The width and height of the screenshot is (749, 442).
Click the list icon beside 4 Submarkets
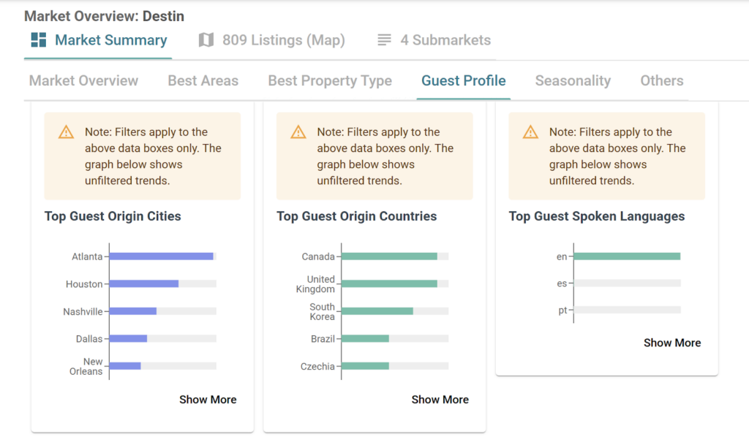pyautogui.click(x=384, y=40)
